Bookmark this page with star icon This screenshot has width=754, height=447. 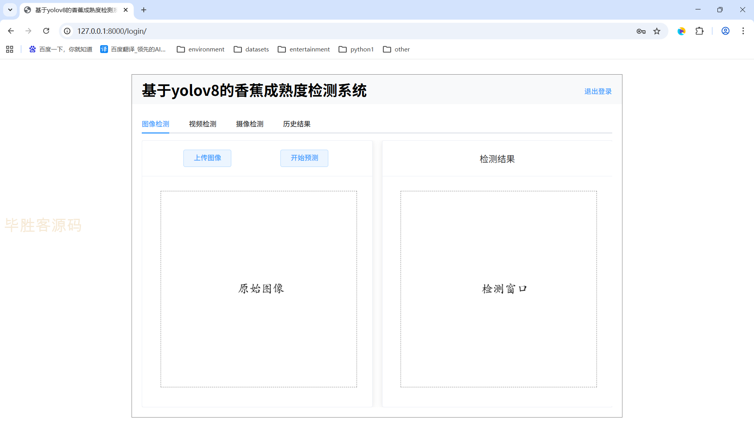click(x=657, y=31)
